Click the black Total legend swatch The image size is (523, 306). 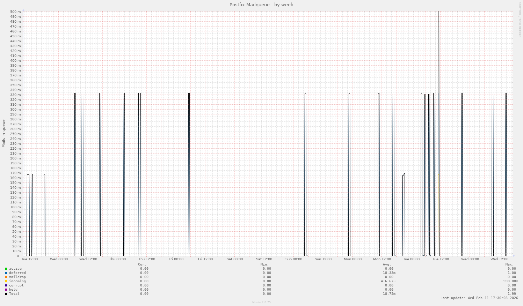click(x=6, y=293)
